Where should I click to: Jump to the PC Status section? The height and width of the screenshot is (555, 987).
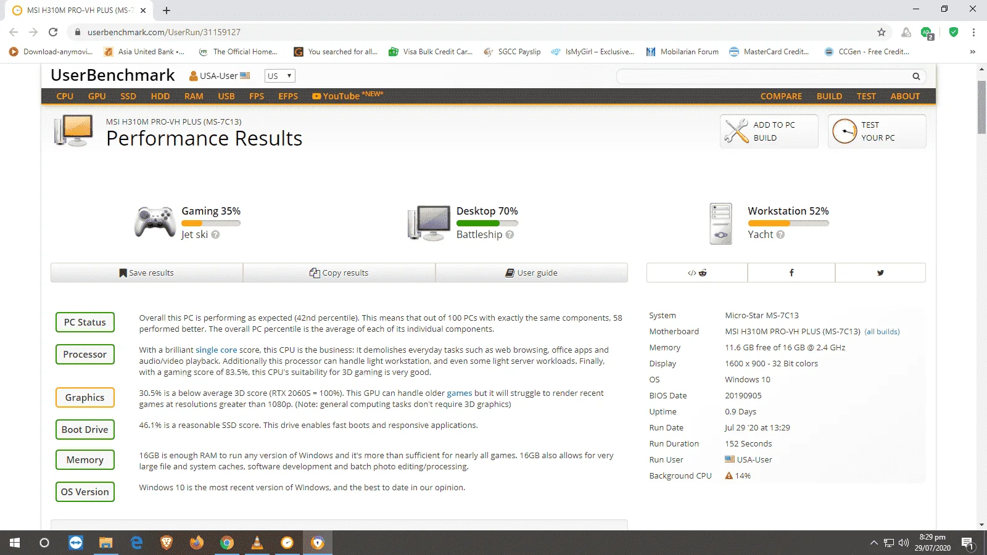(x=85, y=323)
